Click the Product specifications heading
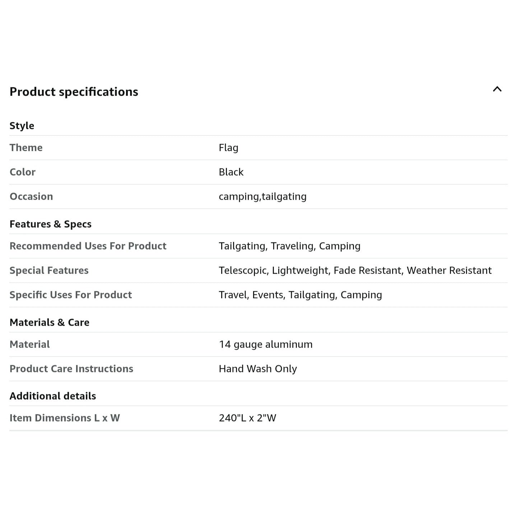 click(x=74, y=92)
